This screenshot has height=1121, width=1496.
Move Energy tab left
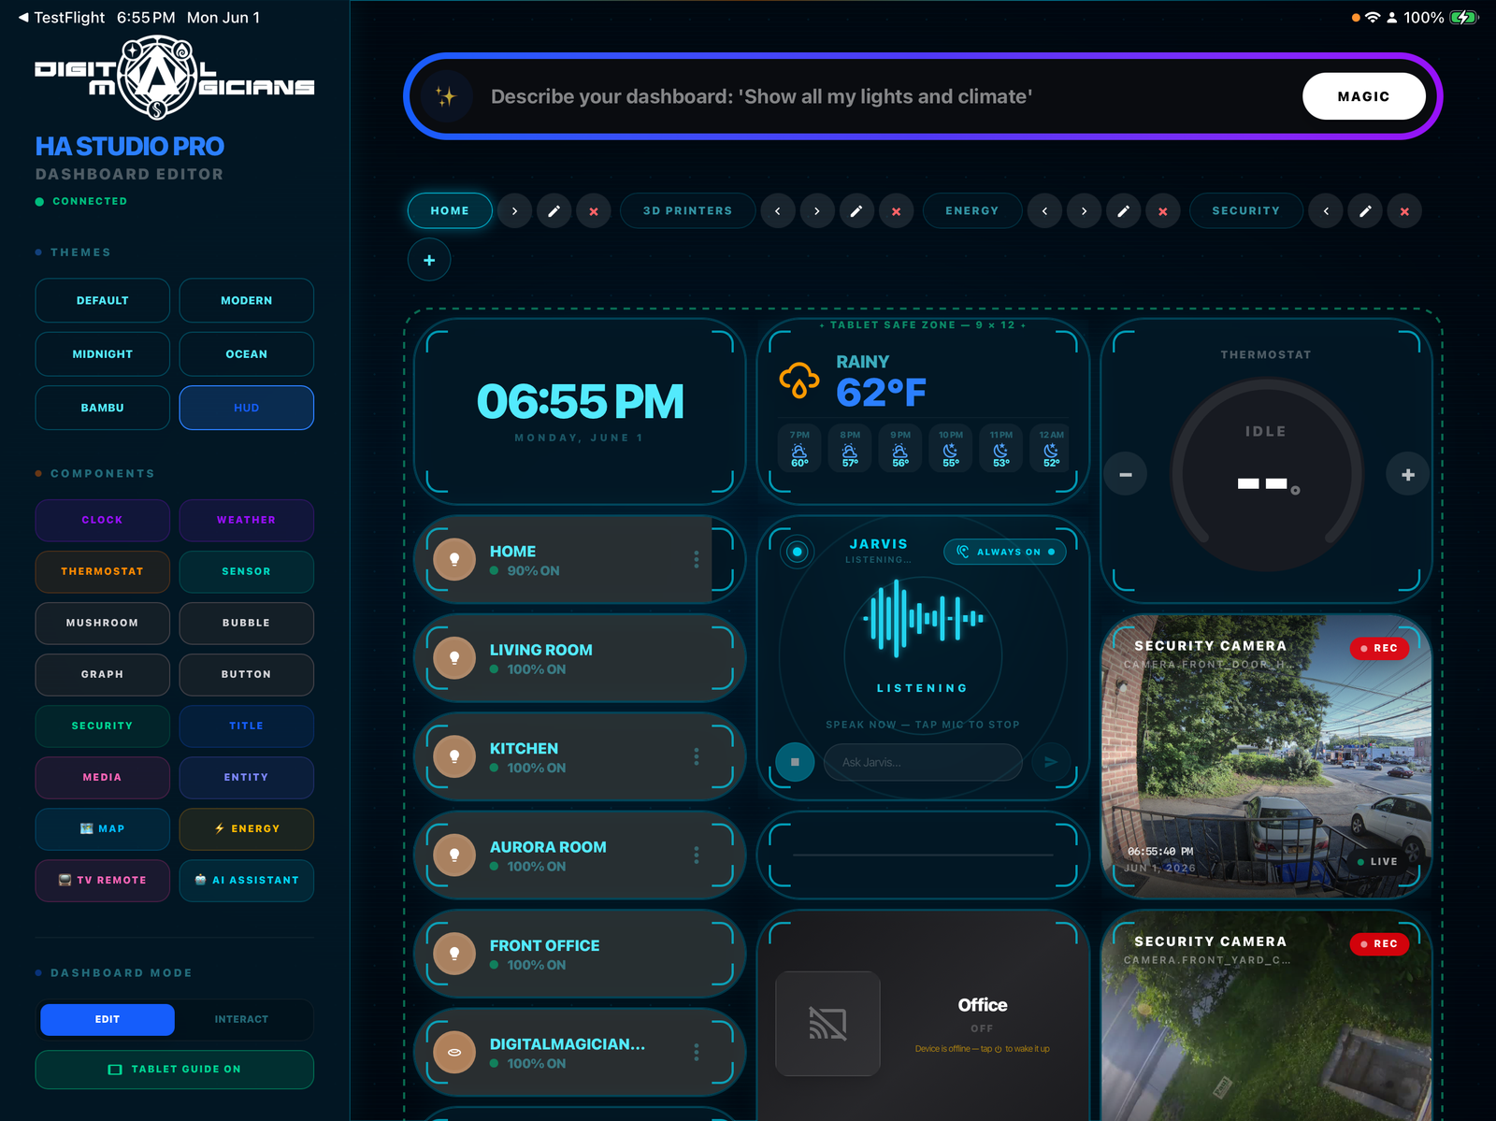tap(1044, 211)
